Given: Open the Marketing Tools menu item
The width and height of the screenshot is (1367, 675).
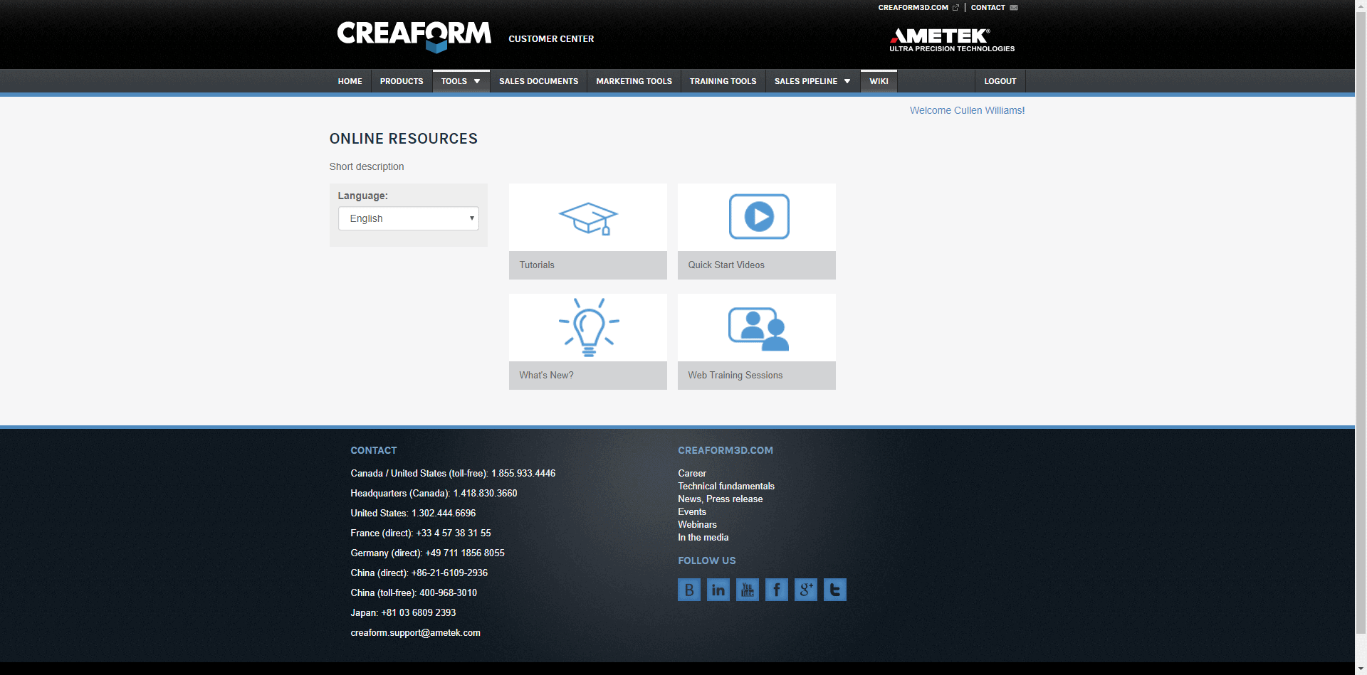Looking at the screenshot, I should coord(634,81).
